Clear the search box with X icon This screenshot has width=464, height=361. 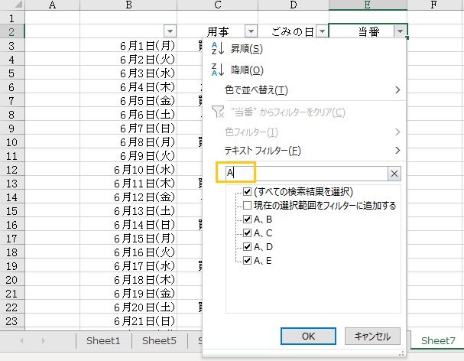click(394, 174)
